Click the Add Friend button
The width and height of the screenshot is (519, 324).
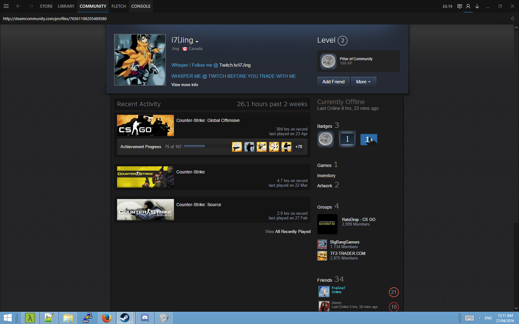[x=333, y=82]
